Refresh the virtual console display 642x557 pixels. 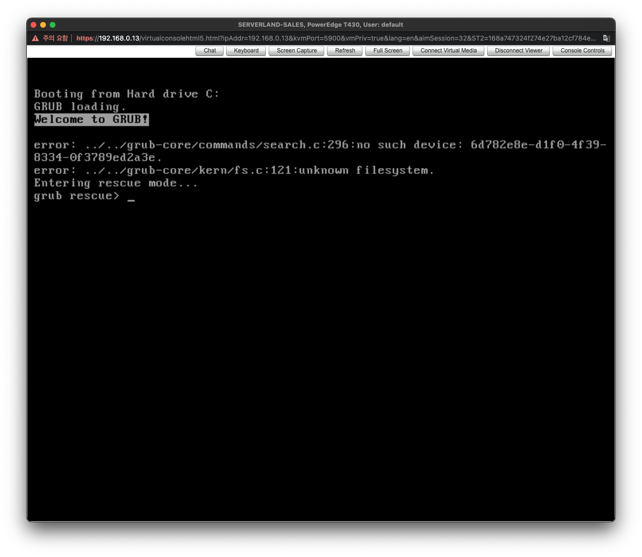(x=344, y=51)
